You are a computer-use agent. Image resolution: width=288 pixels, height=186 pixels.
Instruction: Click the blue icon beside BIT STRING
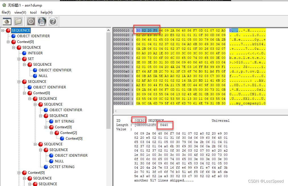(51, 121)
